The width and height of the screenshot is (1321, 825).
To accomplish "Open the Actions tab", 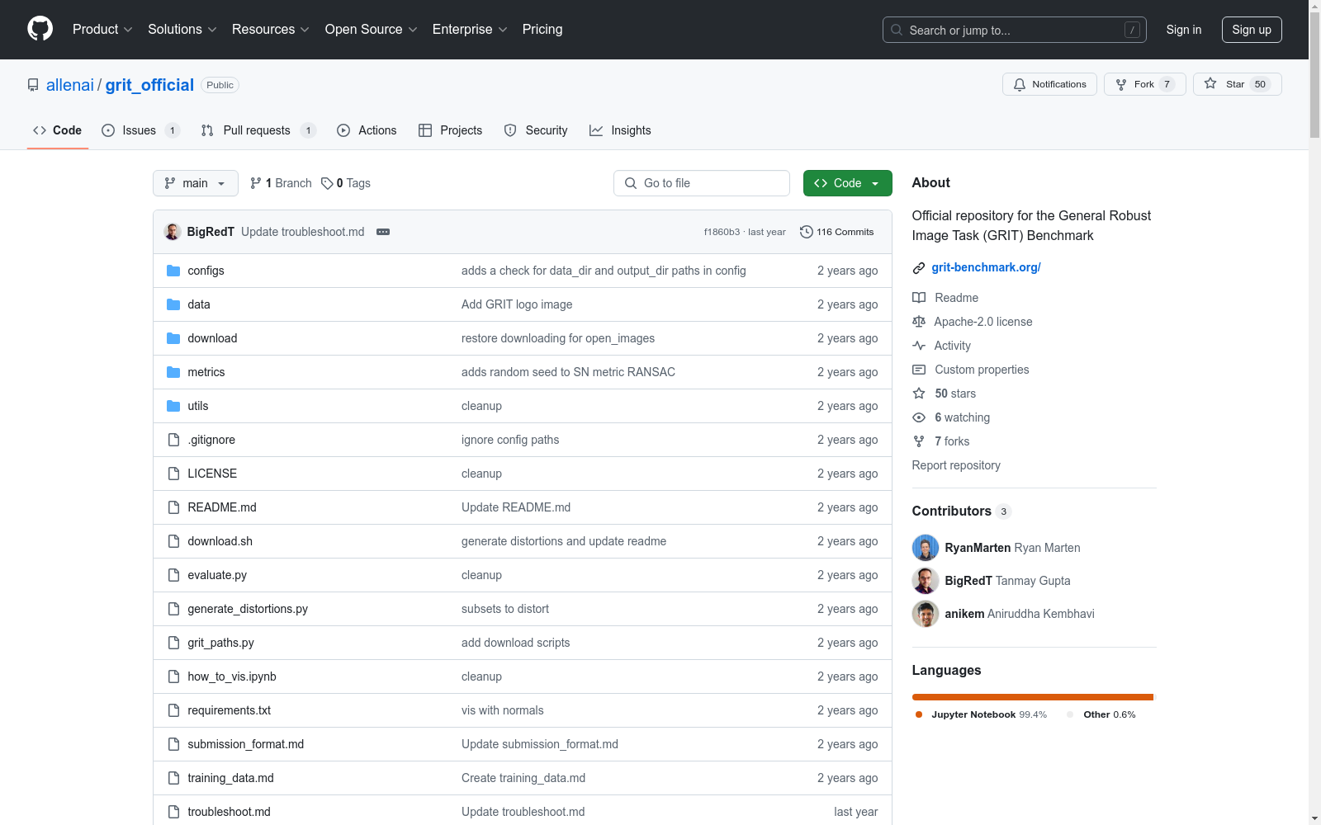I will pyautogui.click(x=367, y=130).
